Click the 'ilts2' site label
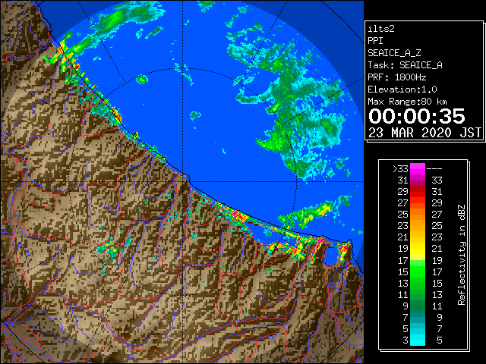The height and width of the screenshot is (364, 486). 381,29
